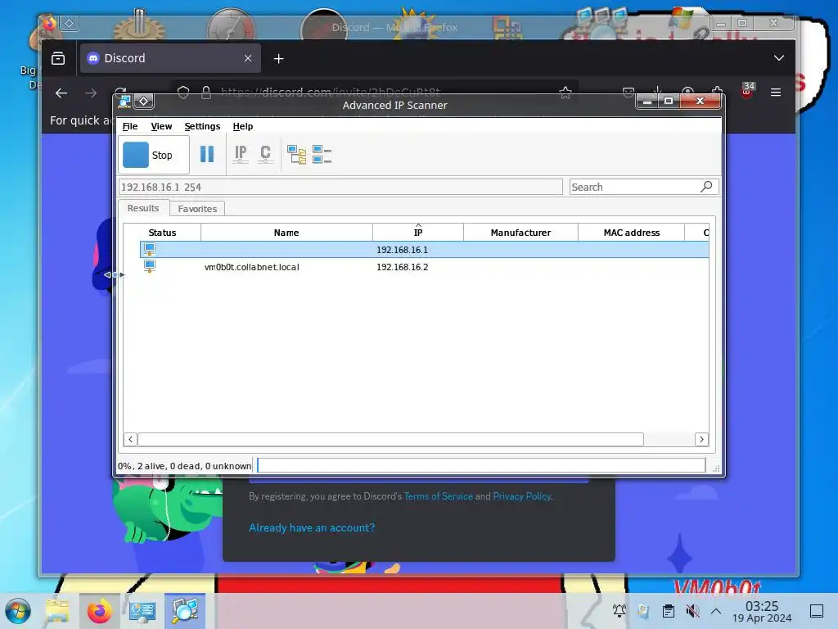Open the Windows Start menu orb
Viewport: 838px width, 629px height.
18,611
